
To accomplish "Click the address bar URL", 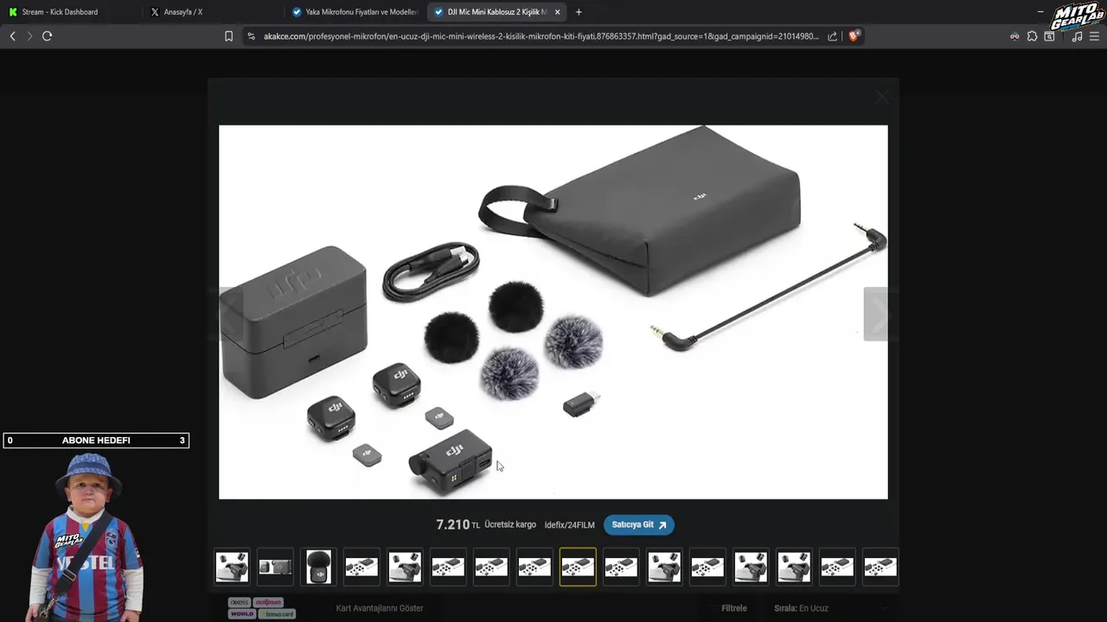I will pos(541,36).
